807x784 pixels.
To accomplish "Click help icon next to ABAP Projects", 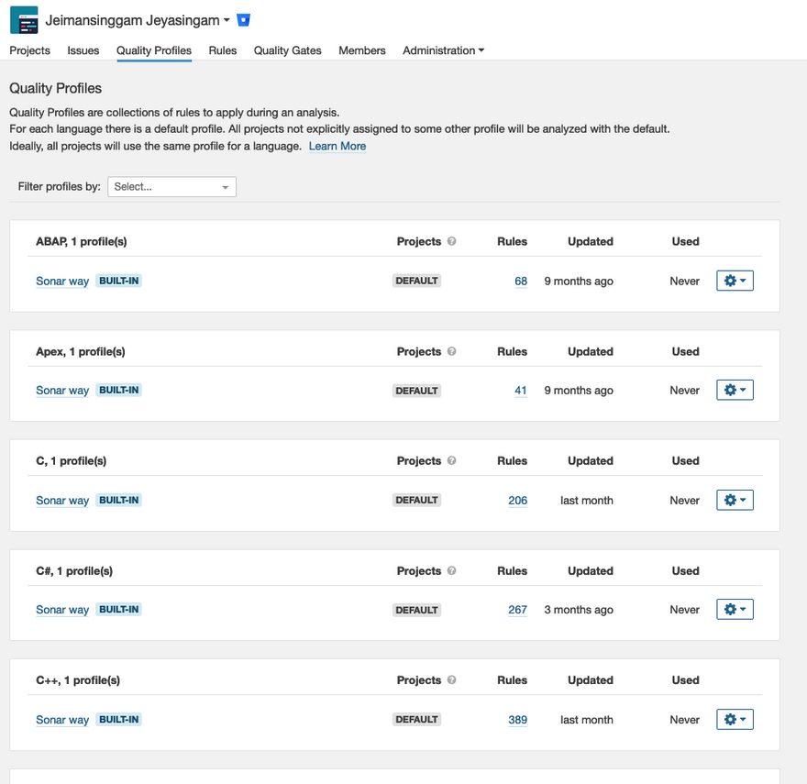I will tap(451, 242).
